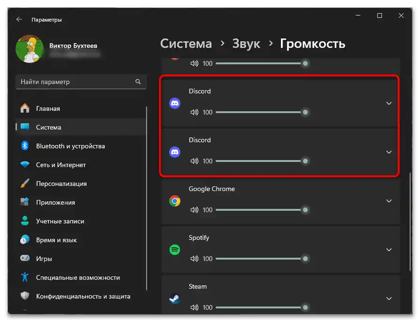Click the Google Chrome app icon

175,201
